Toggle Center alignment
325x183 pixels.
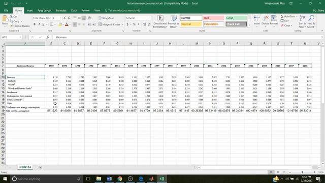click(x=79, y=24)
